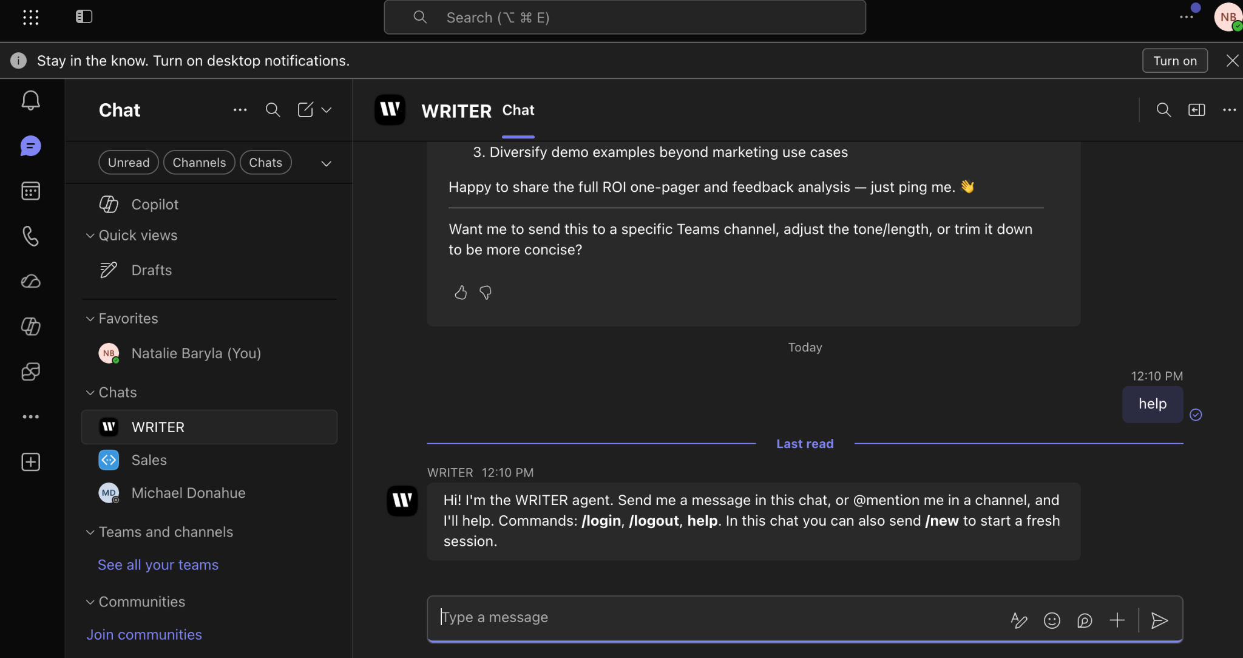
Task: Open the Drafts quick view
Action: click(x=209, y=270)
